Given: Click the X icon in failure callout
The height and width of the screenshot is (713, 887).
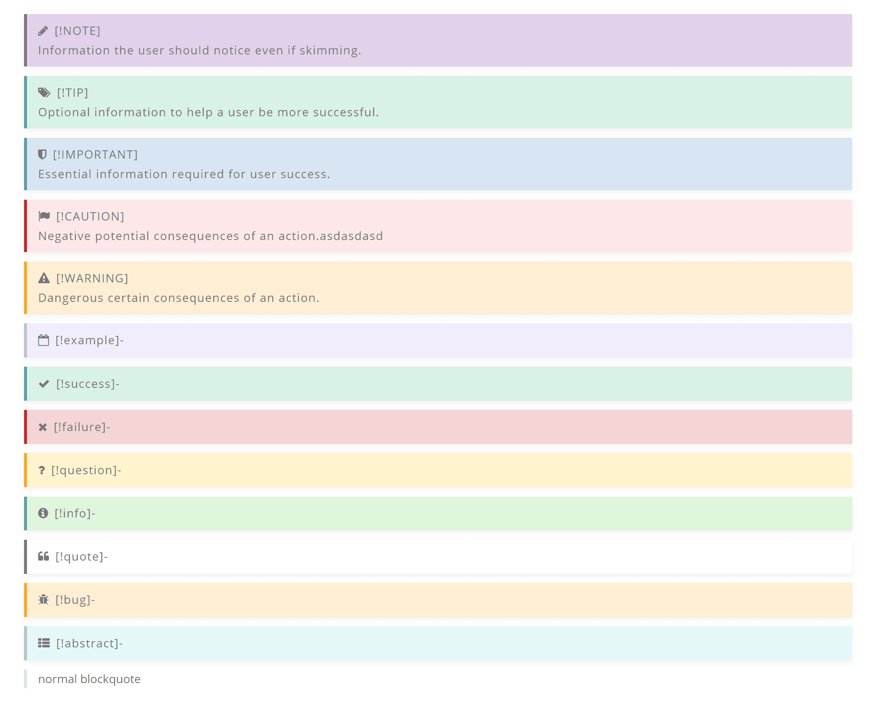Looking at the screenshot, I should tap(42, 427).
